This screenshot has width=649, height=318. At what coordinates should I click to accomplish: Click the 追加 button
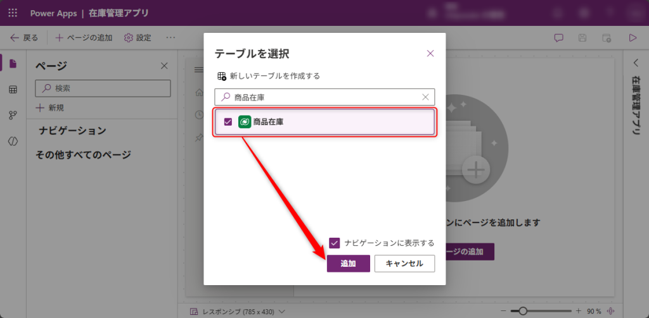coord(348,264)
